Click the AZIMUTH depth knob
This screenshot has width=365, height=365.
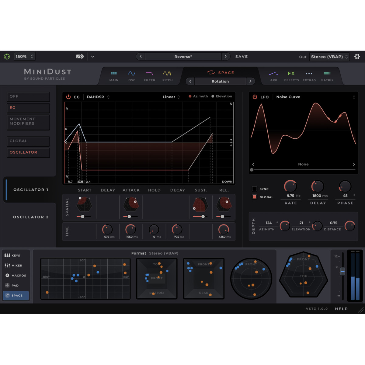[x=285, y=226]
